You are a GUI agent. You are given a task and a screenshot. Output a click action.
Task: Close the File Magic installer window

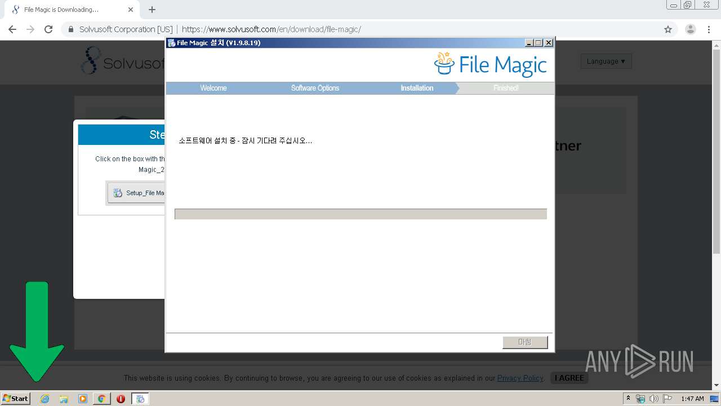549,43
